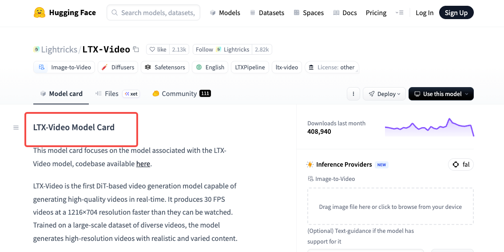Screen dimensions: 504x252
Task: Expand the Use this model dropdown
Action: [x=441, y=94]
